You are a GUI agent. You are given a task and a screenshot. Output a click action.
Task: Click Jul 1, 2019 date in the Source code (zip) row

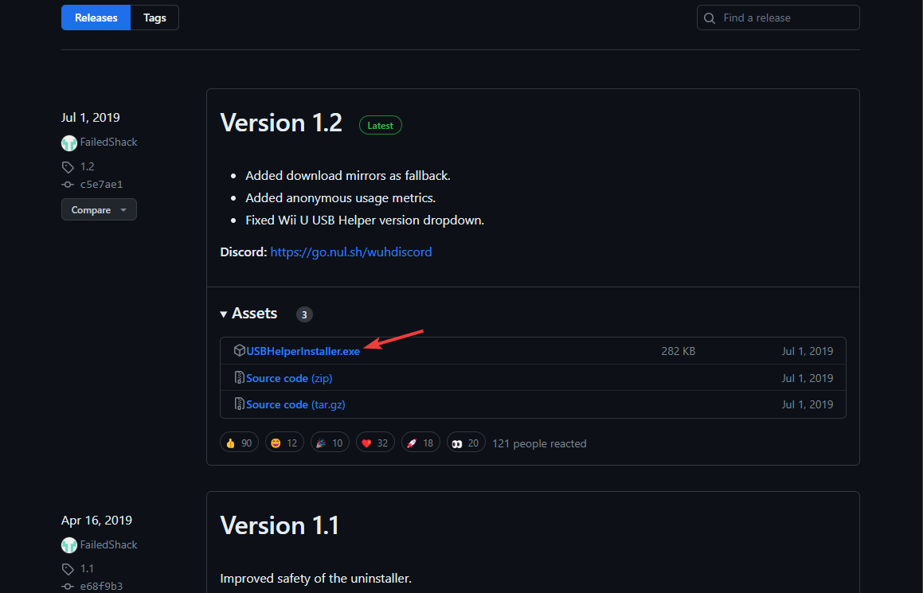(x=807, y=378)
